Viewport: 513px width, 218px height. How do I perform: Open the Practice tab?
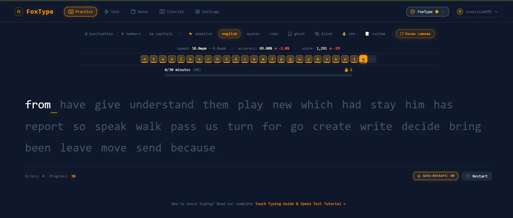[81, 12]
